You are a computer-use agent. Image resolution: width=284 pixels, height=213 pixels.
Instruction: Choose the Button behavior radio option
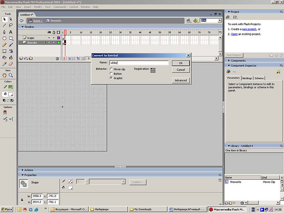point(111,73)
